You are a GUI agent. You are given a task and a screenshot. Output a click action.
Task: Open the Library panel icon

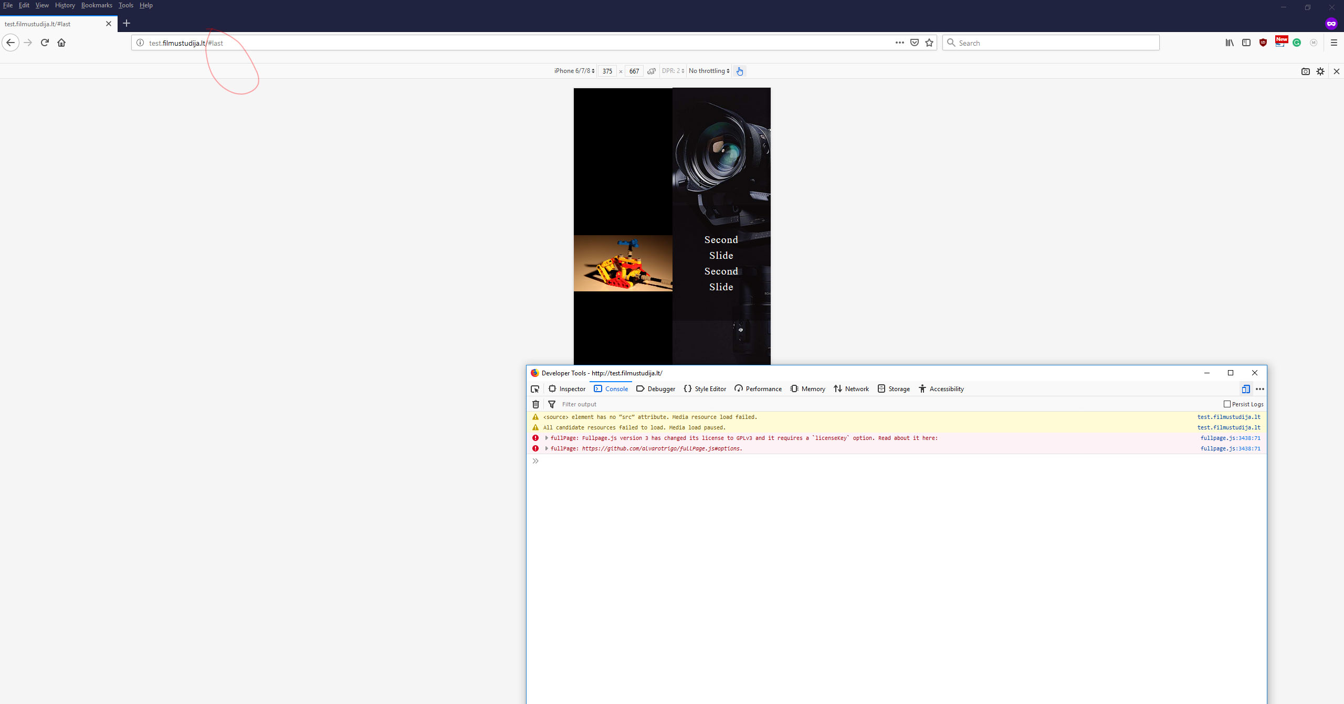[x=1230, y=43]
